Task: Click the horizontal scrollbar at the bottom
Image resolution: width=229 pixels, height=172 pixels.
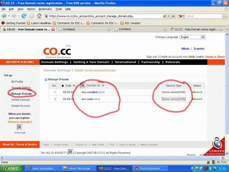Action: point(112,158)
